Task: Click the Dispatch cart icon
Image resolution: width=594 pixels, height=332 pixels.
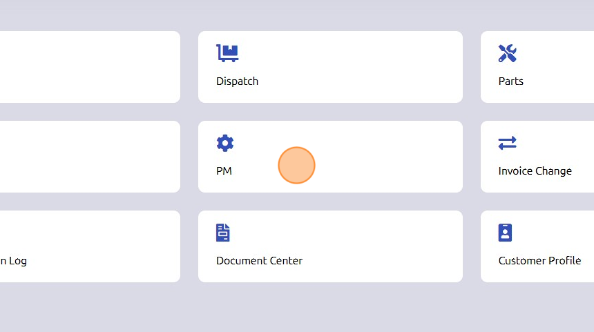Action: click(227, 53)
